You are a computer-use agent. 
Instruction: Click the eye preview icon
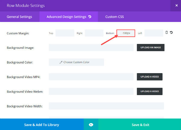(91, 125)
